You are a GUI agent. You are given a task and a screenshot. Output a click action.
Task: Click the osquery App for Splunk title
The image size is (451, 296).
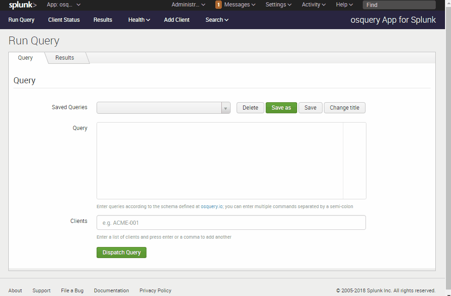click(393, 20)
